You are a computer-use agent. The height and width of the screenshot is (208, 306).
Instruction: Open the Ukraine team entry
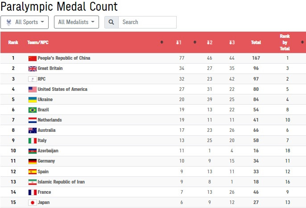(45, 99)
